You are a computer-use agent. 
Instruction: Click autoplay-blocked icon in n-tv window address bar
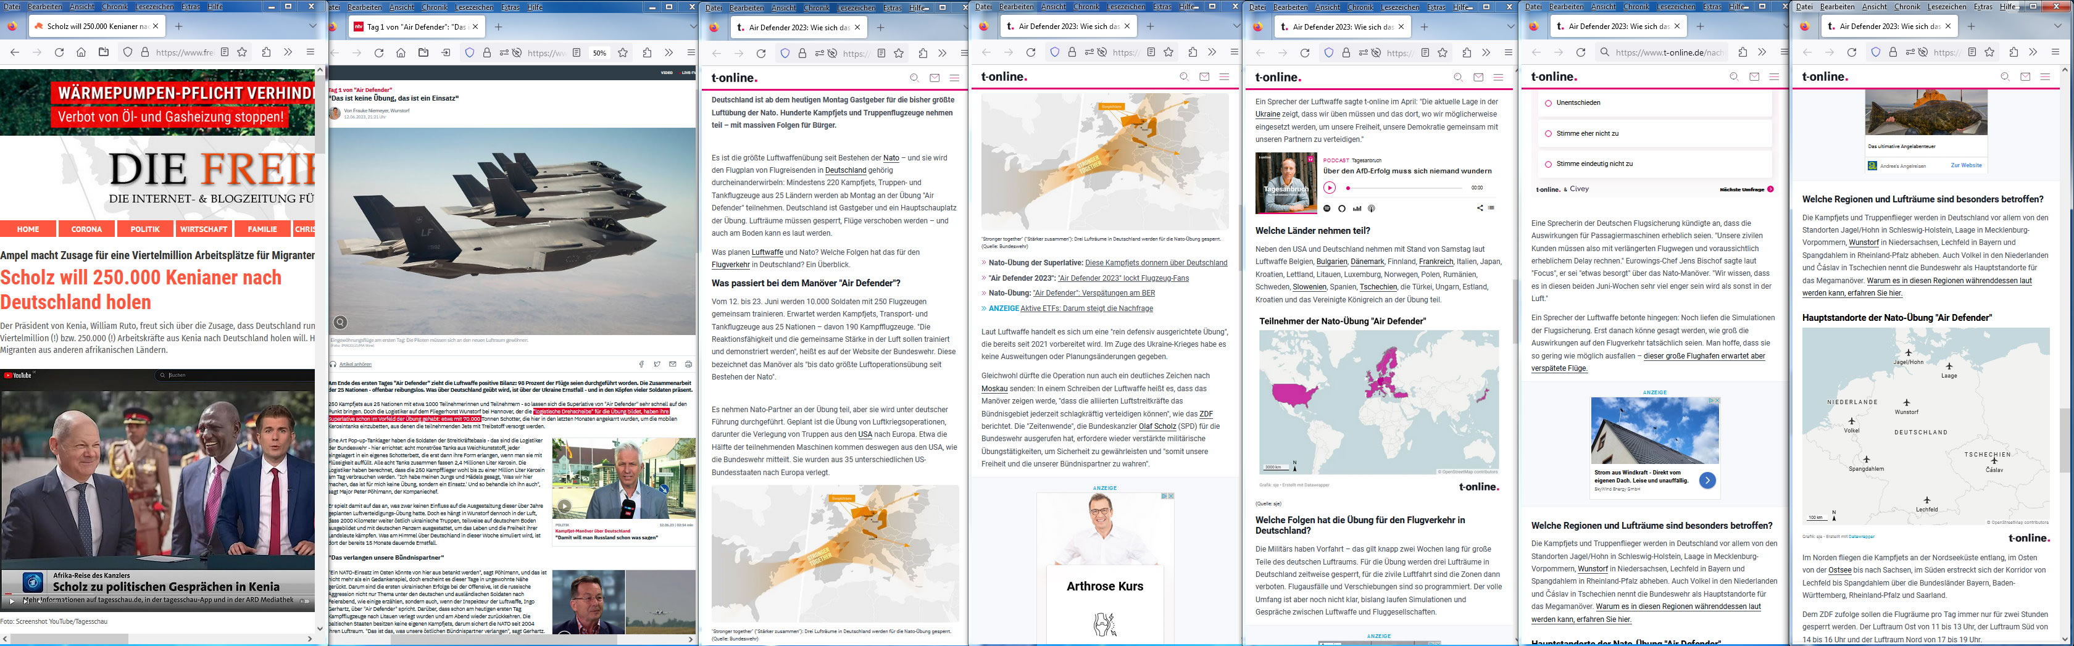[x=515, y=53]
